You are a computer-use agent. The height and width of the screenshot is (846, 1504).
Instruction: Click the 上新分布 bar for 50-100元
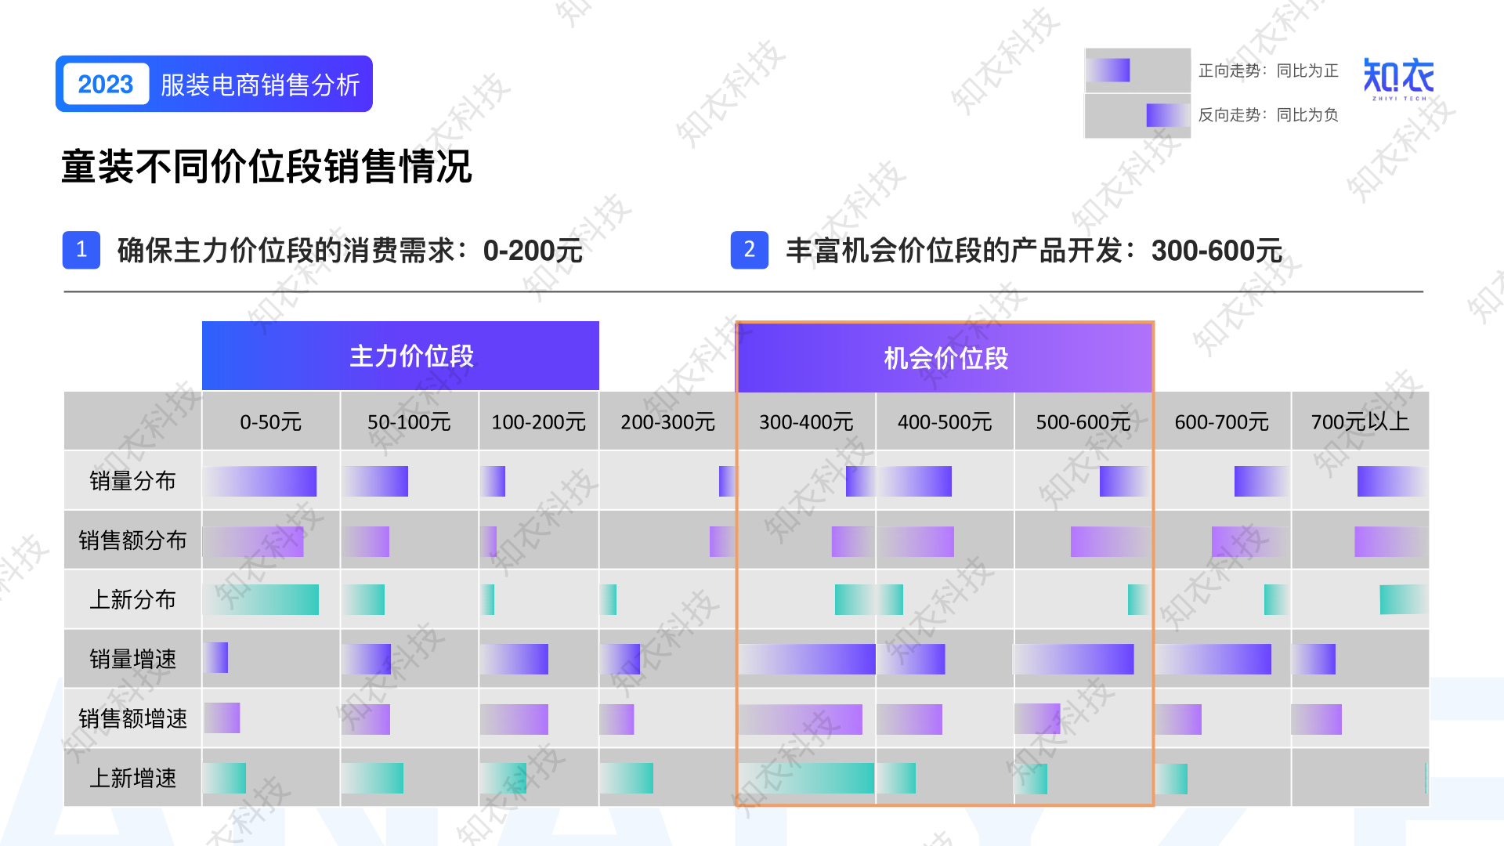(x=363, y=599)
